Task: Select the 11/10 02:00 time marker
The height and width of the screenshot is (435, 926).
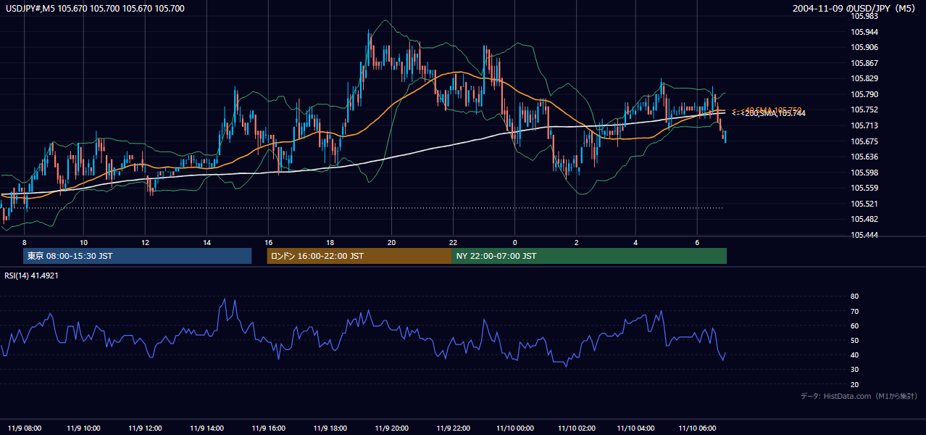Action: coord(576,427)
